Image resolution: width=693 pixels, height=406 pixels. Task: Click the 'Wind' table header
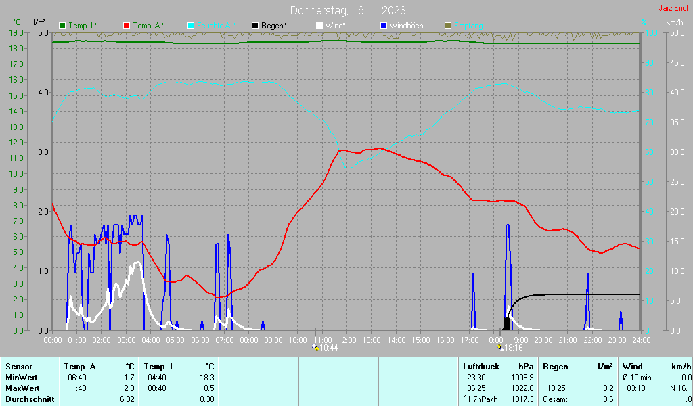tap(633, 367)
